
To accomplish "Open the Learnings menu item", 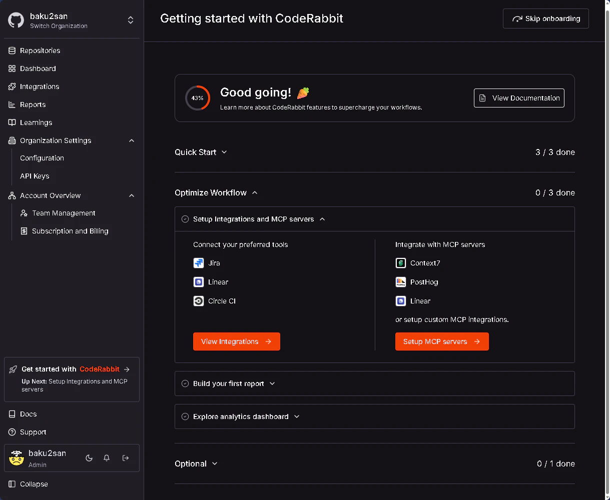I will coord(36,122).
